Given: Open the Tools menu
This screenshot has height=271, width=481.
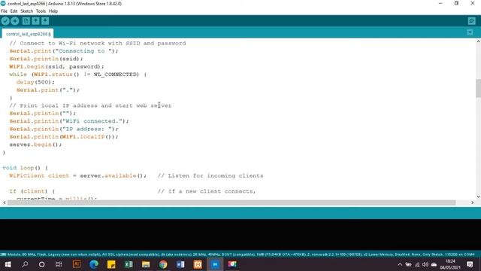Looking at the screenshot, I should coord(41,11).
